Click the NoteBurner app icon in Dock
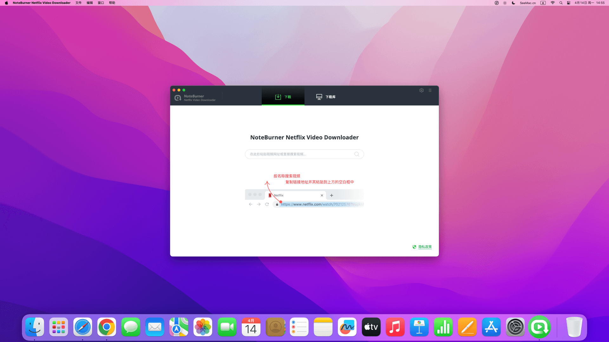The width and height of the screenshot is (609, 342). click(539, 327)
